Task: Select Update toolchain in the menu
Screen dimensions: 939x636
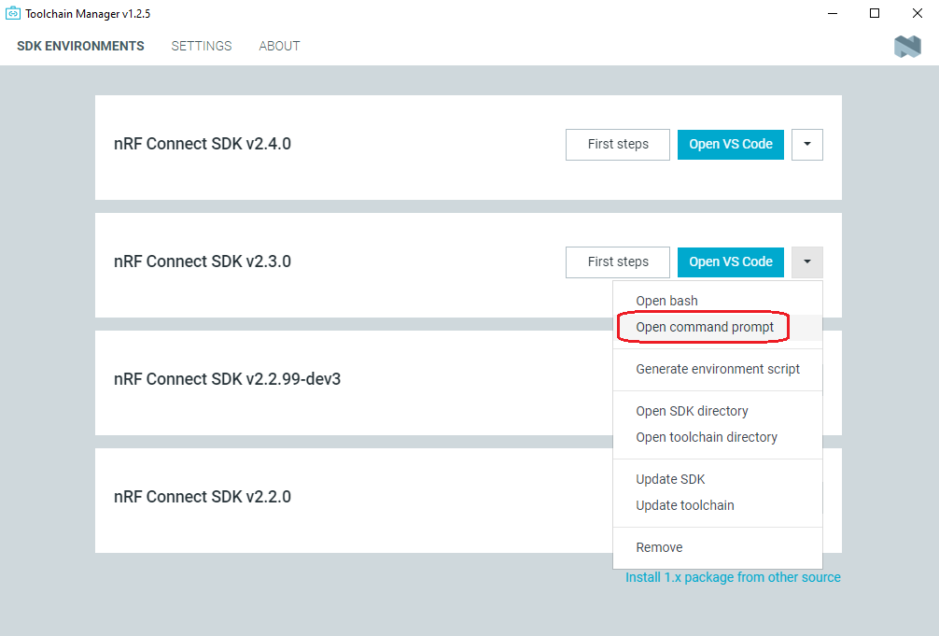Action: coord(718,506)
